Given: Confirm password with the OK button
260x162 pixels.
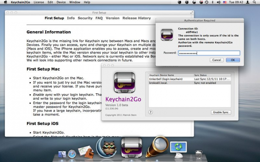Looking at the screenshot, I should (x=233, y=60).
